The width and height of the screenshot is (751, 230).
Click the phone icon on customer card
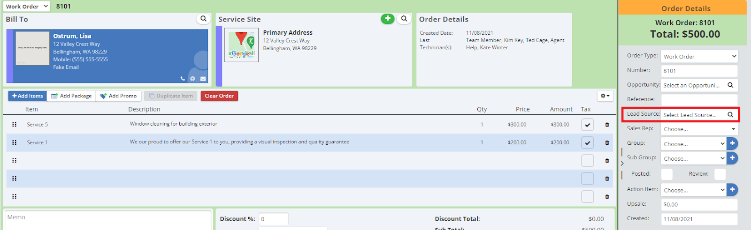coord(183,79)
